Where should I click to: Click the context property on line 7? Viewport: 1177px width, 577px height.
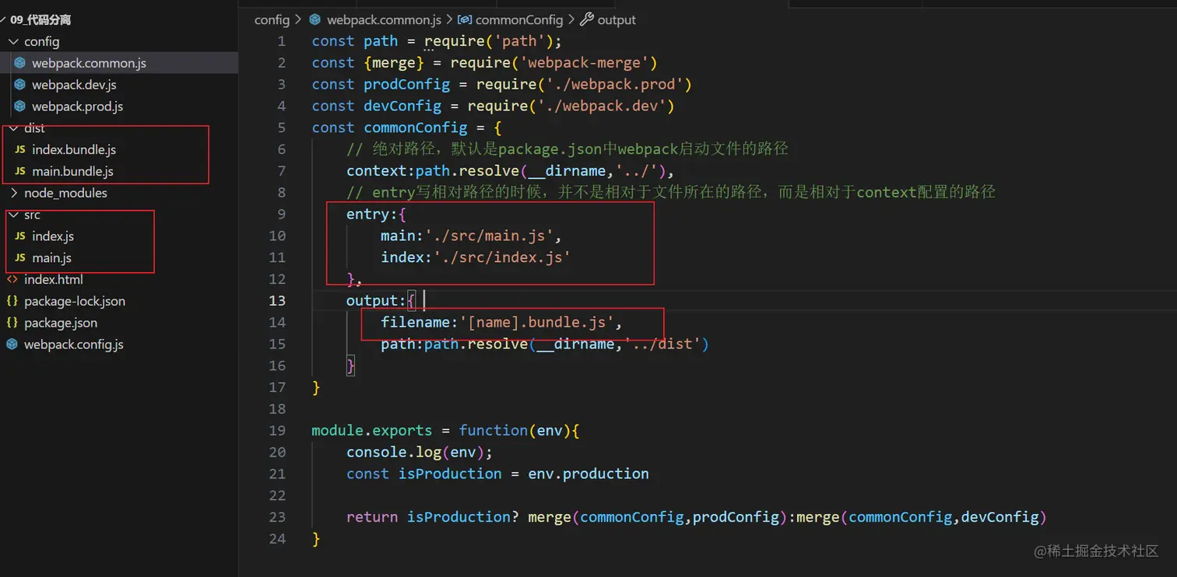377,170
